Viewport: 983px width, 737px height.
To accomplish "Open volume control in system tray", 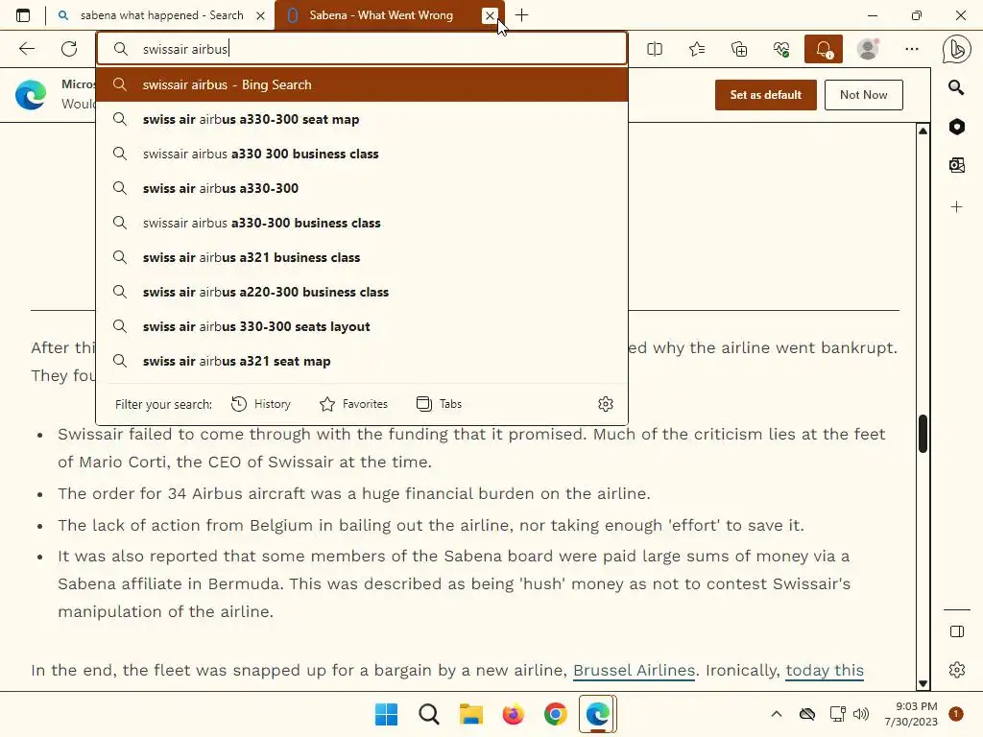I will coord(861,714).
